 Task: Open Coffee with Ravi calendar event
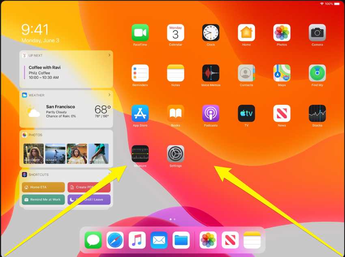pyautogui.click(x=45, y=72)
